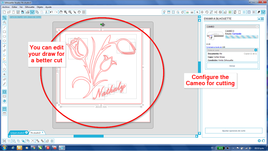Select the Ellipse drawing tool
Viewport: 268px width, 151px height.
4,41
